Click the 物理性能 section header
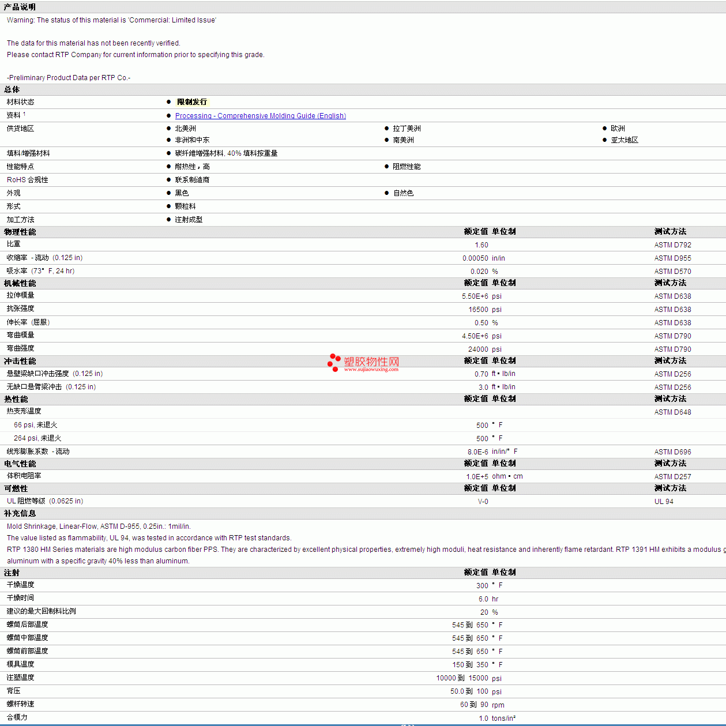The height and width of the screenshot is (726, 726). click(x=20, y=232)
